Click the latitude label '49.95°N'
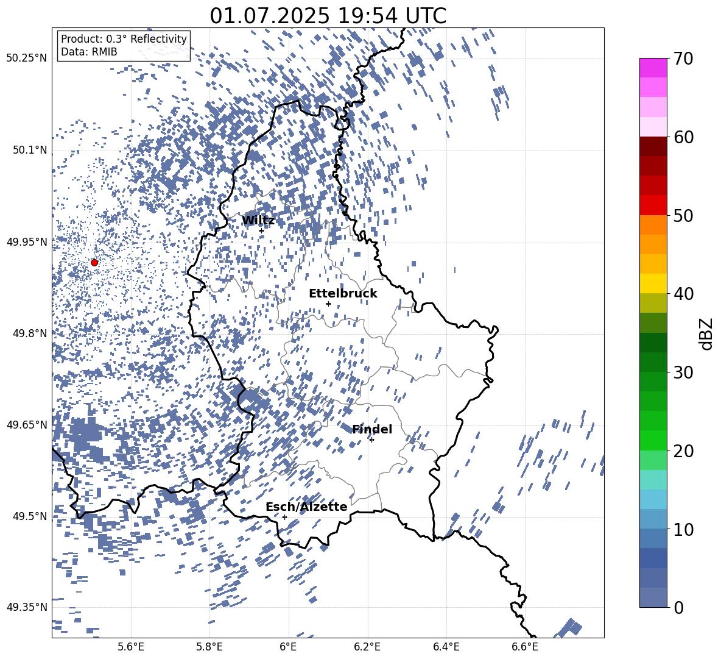The image size is (721, 659). coord(27,241)
